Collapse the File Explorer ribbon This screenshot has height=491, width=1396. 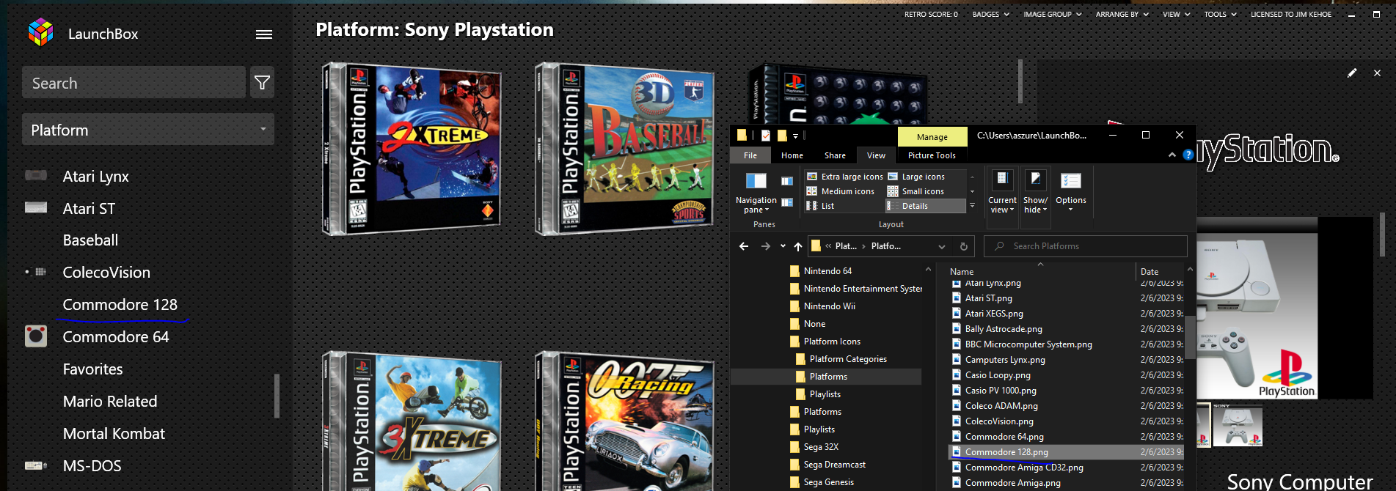pos(1172,155)
